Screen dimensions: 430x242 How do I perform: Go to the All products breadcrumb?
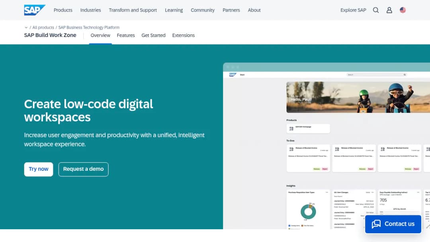43,27
